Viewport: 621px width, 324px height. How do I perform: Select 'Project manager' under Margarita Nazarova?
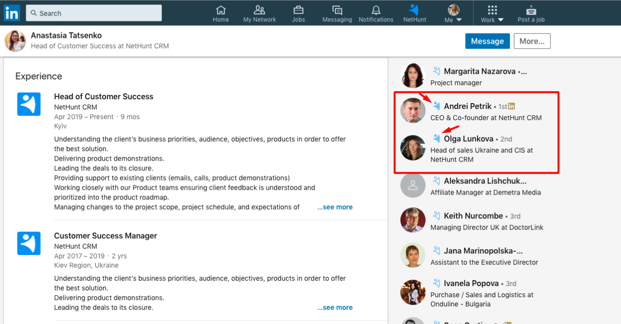point(456,83)
